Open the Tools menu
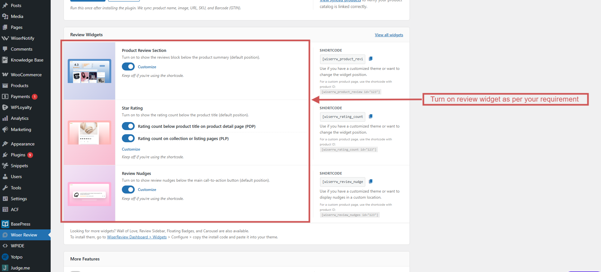This screenshot has width=601, height=272. [25, 188]
